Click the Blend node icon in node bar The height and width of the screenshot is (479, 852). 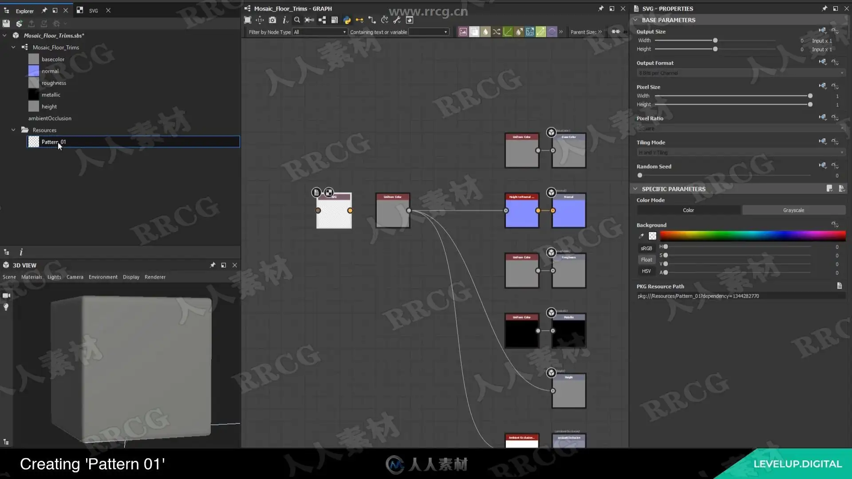[x=474, y=32]
